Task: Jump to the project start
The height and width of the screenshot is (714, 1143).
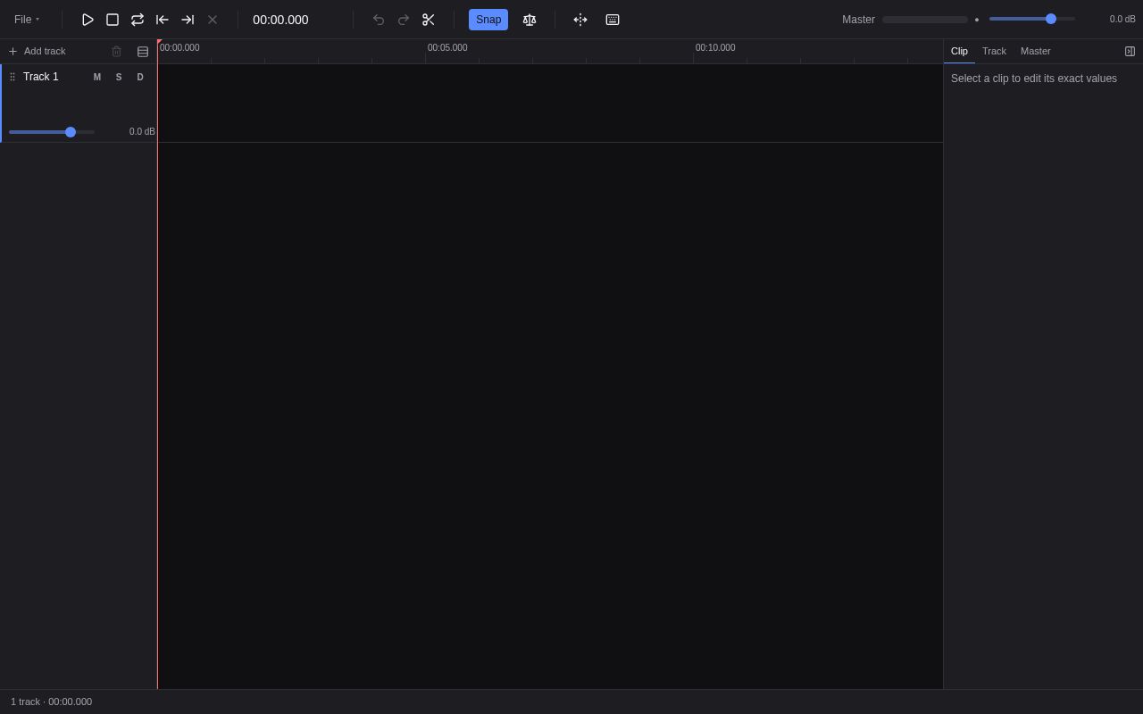Action: [x=163, y=20]
